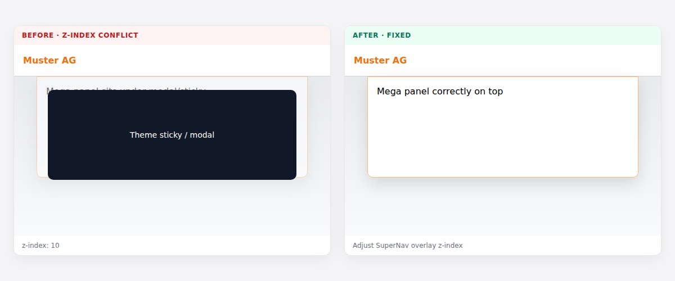Click empty nav bar space right of left Muster AG
Screen dimensions: 675x281
point(202,60)
